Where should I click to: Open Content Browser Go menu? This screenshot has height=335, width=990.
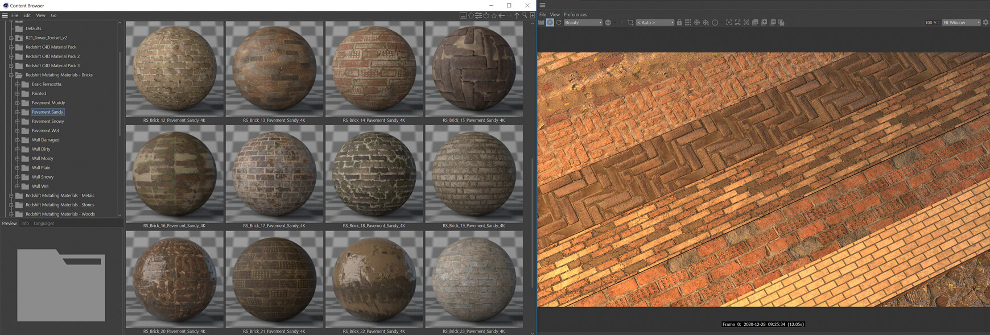tap(53, 15)
